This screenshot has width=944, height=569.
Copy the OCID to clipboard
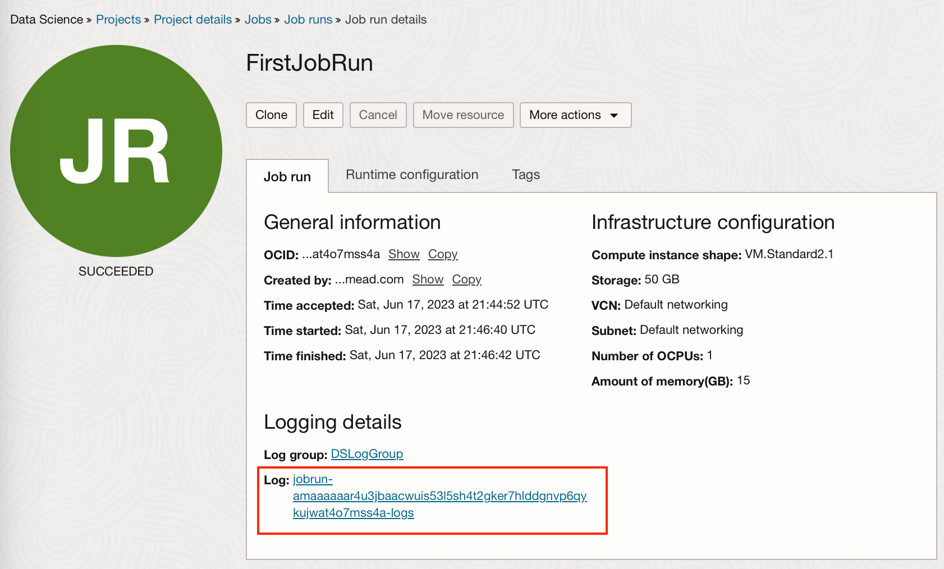pyautogui.click(x=443, y=254)
